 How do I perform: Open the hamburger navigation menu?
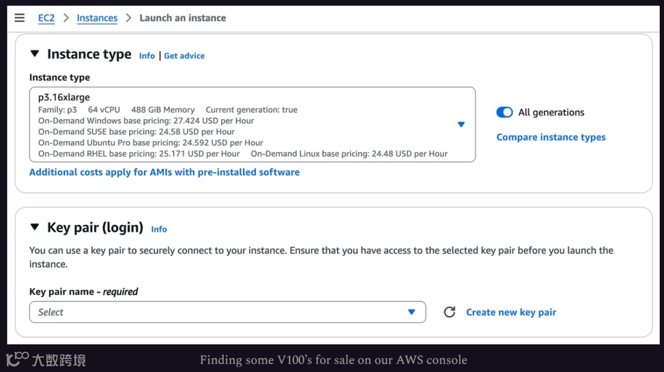pos(20,18)
